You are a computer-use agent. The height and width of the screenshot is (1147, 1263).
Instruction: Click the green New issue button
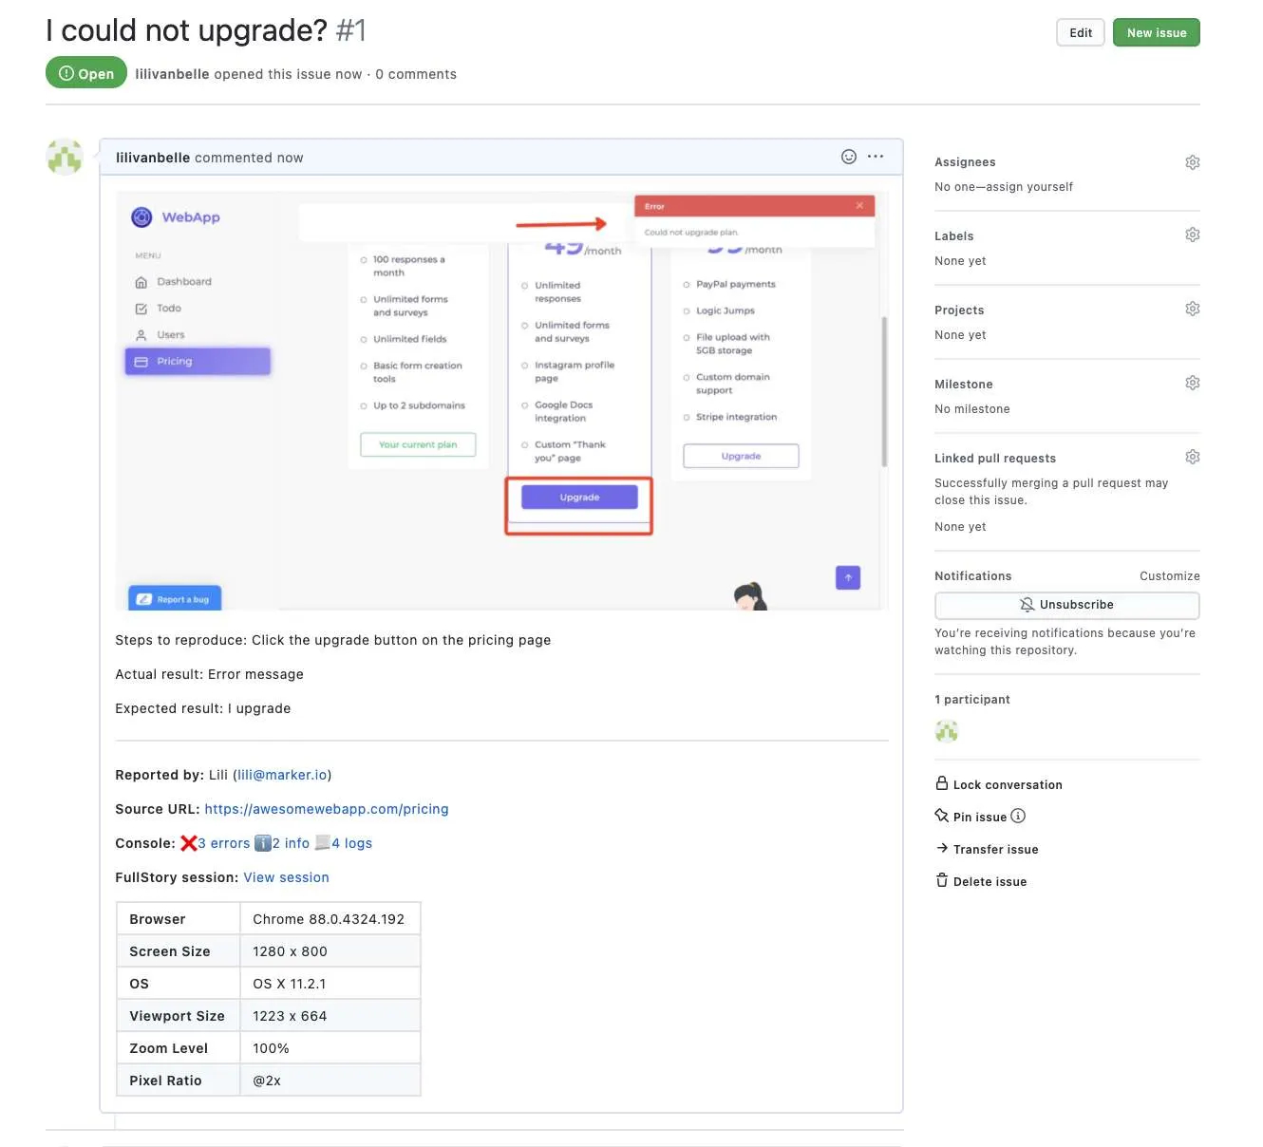(1156, 31)
